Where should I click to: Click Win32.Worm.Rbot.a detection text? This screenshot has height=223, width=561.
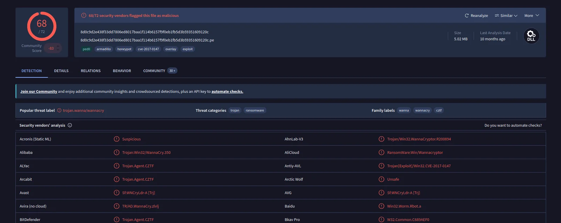coord(404,206)
